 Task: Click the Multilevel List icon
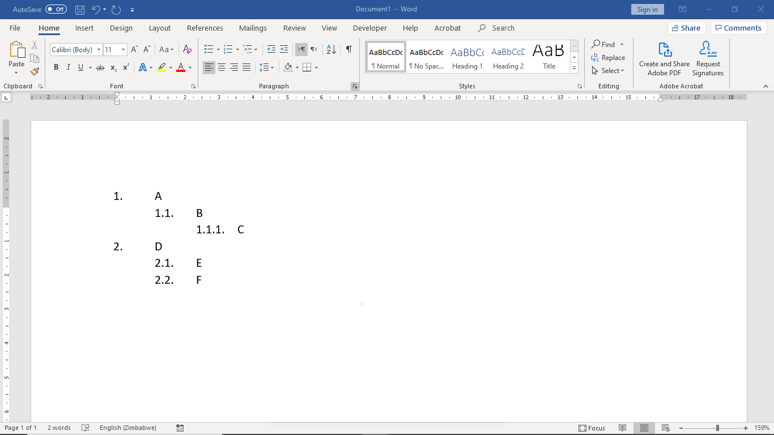[247, 49]
